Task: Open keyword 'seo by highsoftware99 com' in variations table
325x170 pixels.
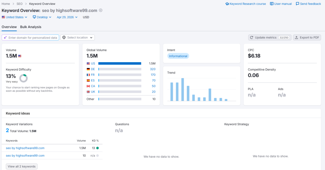Action: 25,155
